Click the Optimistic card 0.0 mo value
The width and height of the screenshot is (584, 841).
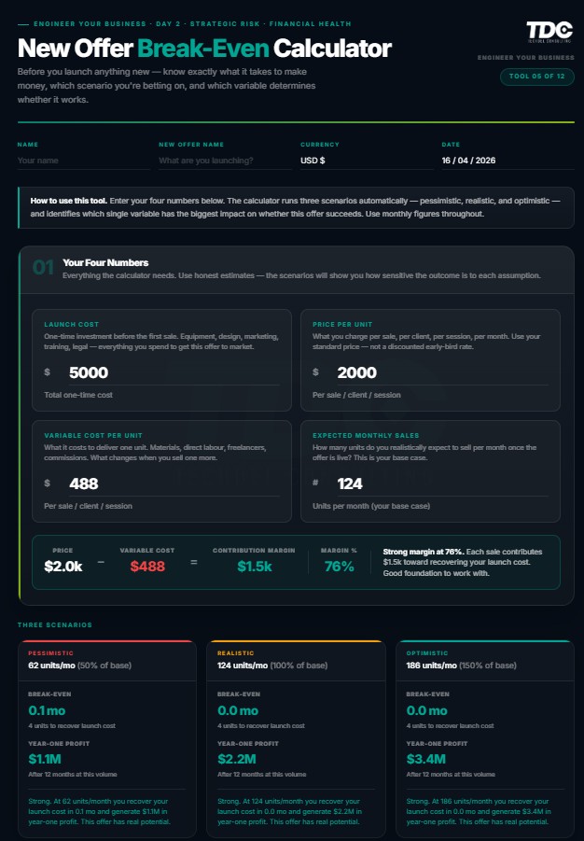point(427,710)
